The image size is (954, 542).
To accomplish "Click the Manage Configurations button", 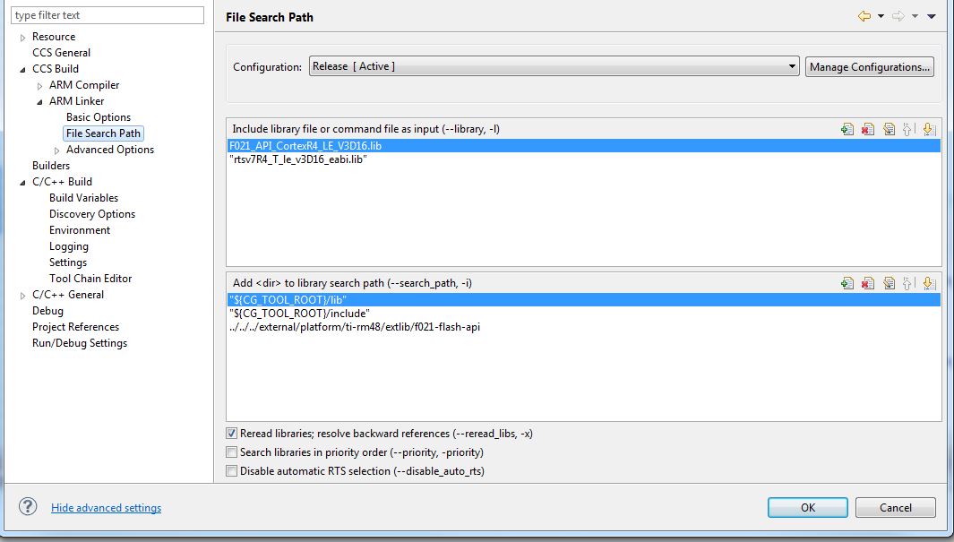I will [870, 67].
